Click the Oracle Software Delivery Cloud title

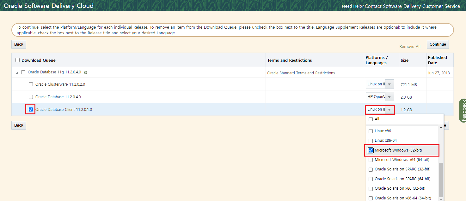[49, 6]
